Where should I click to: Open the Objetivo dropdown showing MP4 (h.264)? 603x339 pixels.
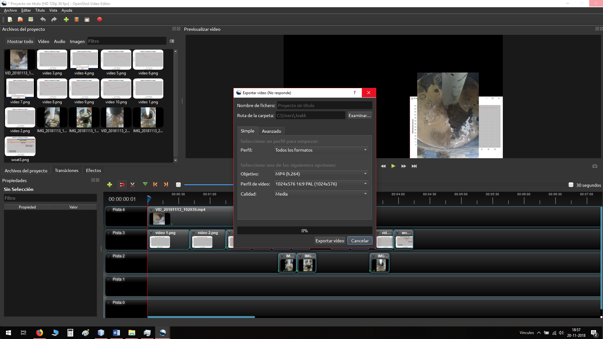(321, 174)
